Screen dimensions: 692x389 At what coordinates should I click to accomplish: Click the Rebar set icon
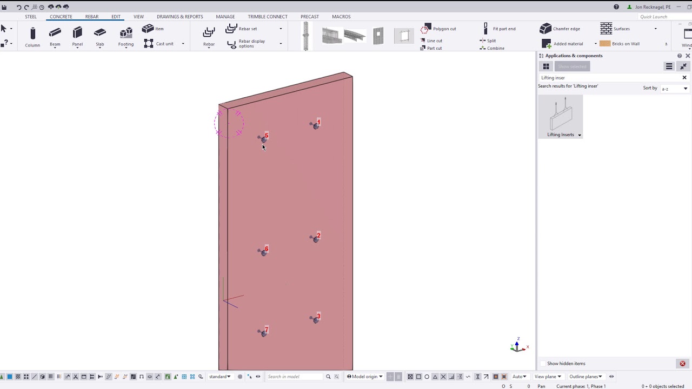(x=231, y=29)
